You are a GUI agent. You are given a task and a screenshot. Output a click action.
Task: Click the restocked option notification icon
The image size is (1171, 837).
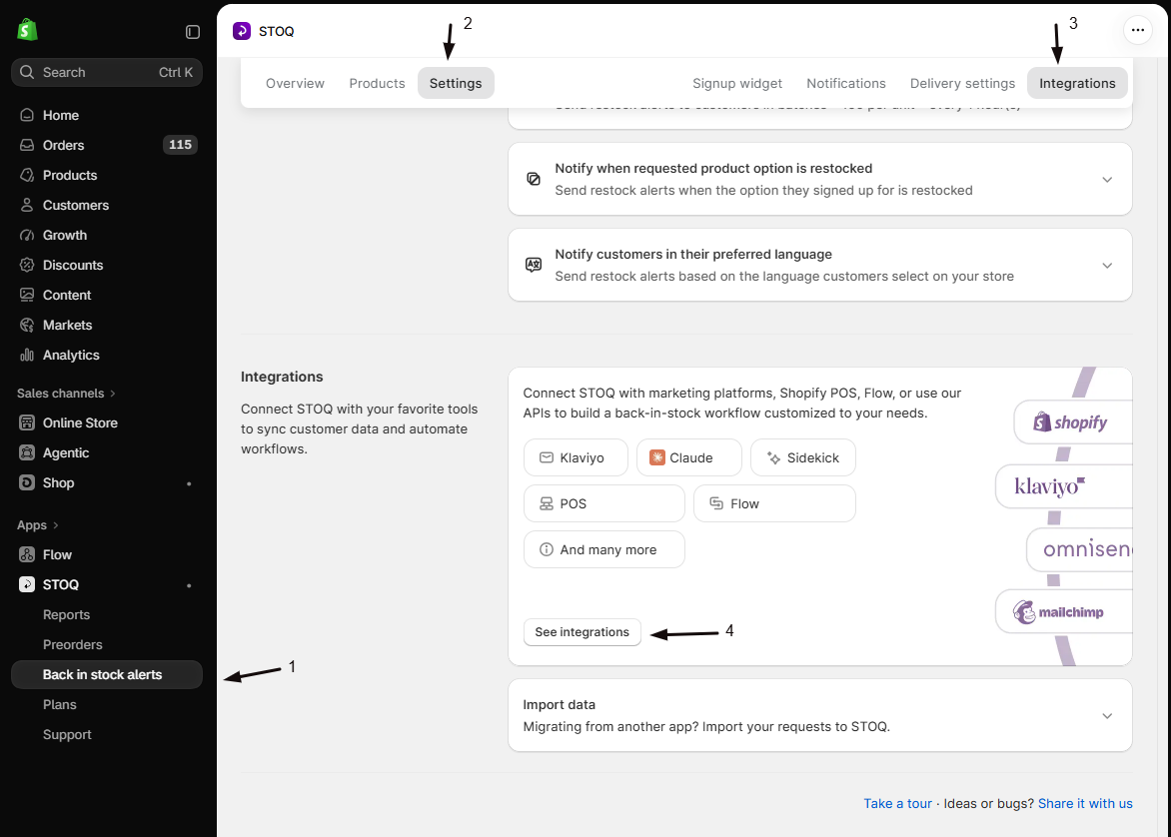pos(534,179)
